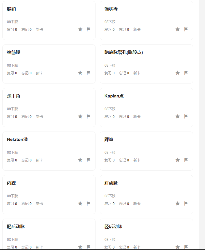The height and width of the screenshot is (250, 205).
Task: Flag the 颈干角 card
Action: pyautogui.click(x=88, y=116)
